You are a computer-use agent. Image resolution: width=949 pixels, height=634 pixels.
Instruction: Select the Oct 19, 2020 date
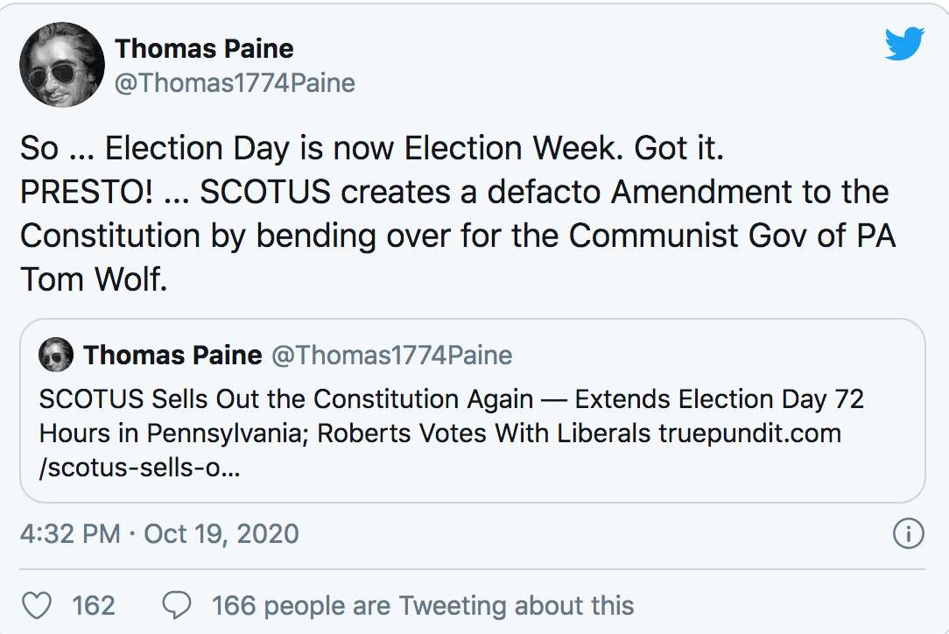221,534
